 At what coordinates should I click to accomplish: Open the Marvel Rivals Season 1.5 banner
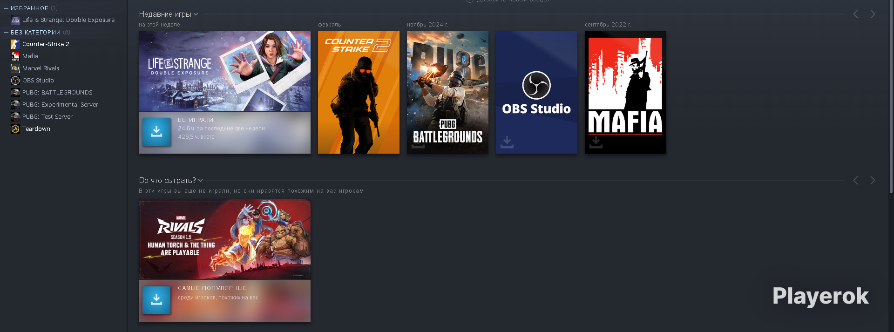point(224,239)
